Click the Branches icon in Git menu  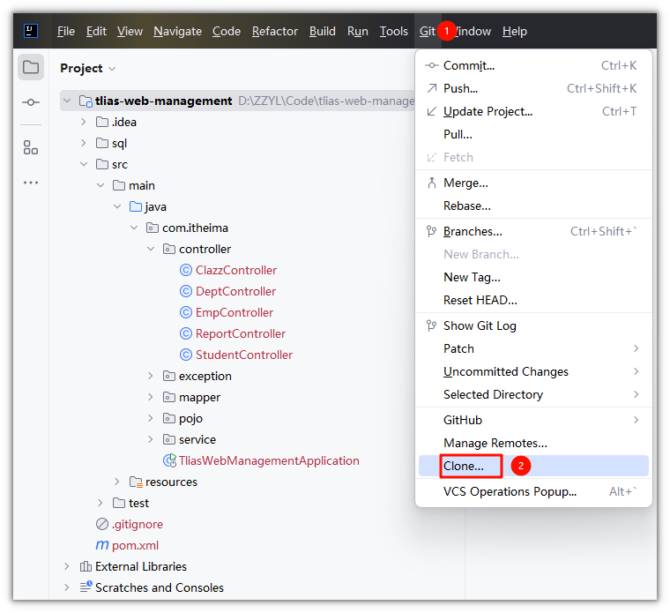pos(432,231)
